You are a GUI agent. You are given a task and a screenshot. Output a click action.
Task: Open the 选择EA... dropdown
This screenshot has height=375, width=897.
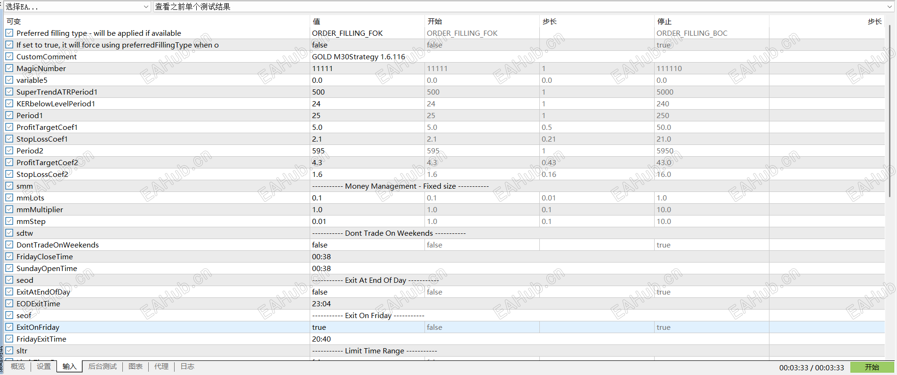(x=77, y=7)
